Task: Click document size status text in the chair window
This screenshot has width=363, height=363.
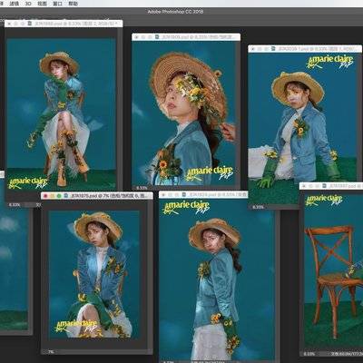Action: click(x=347, y=354)
